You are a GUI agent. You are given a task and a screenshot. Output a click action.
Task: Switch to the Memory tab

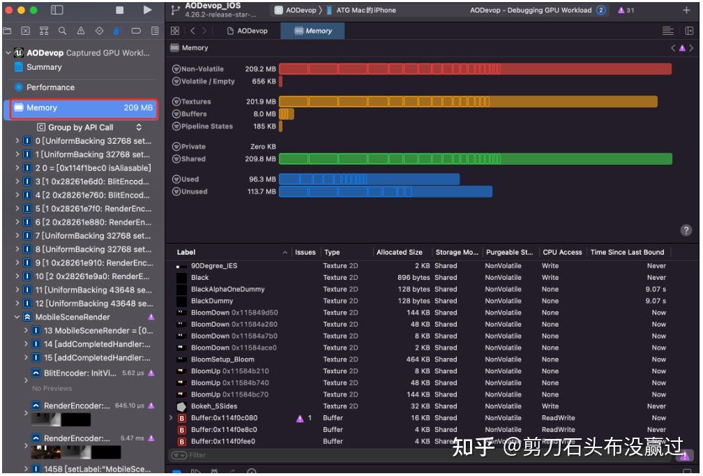click(x=312, y=31)
